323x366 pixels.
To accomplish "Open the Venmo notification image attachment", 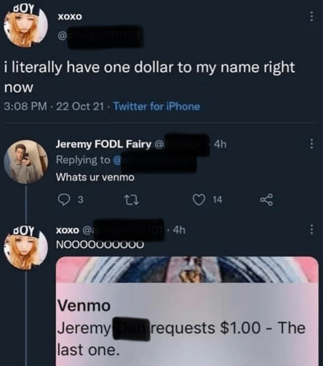I will tap(187, 311).
